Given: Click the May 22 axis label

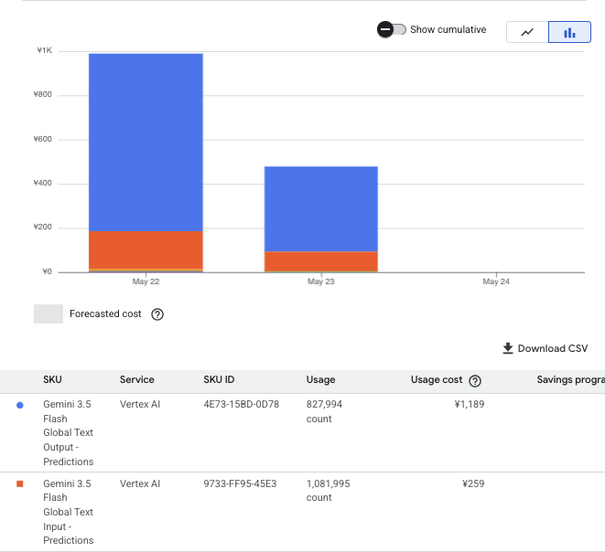Looking at the screenshot, I should (x=146, y=281).
